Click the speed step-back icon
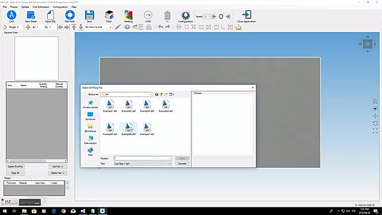This screenshot has width=382, height=215. [x=214, y=17]
